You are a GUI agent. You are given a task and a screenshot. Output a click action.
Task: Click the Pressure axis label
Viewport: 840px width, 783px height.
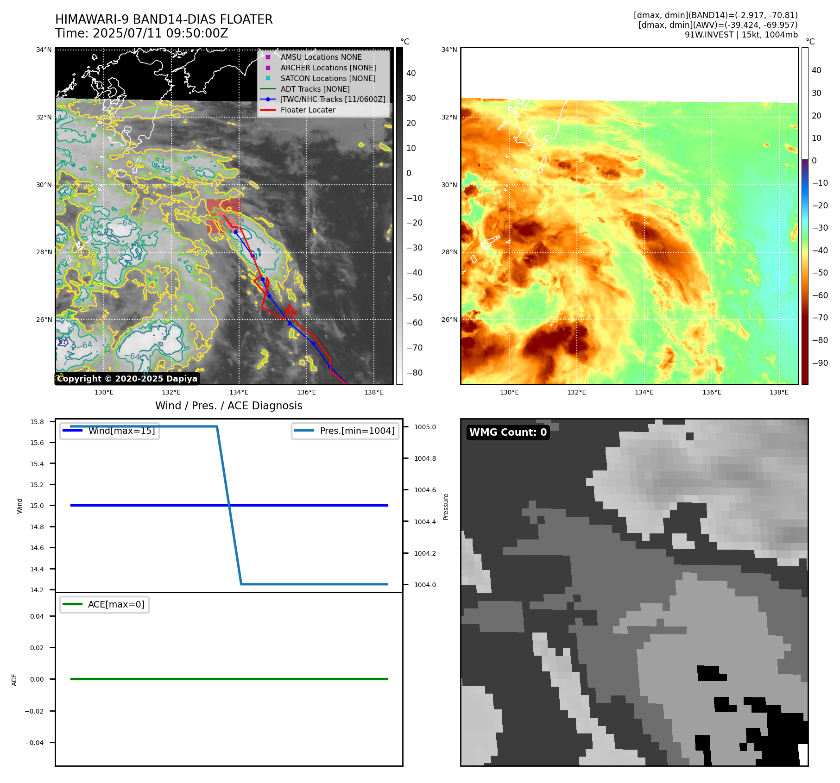[446, 507]
